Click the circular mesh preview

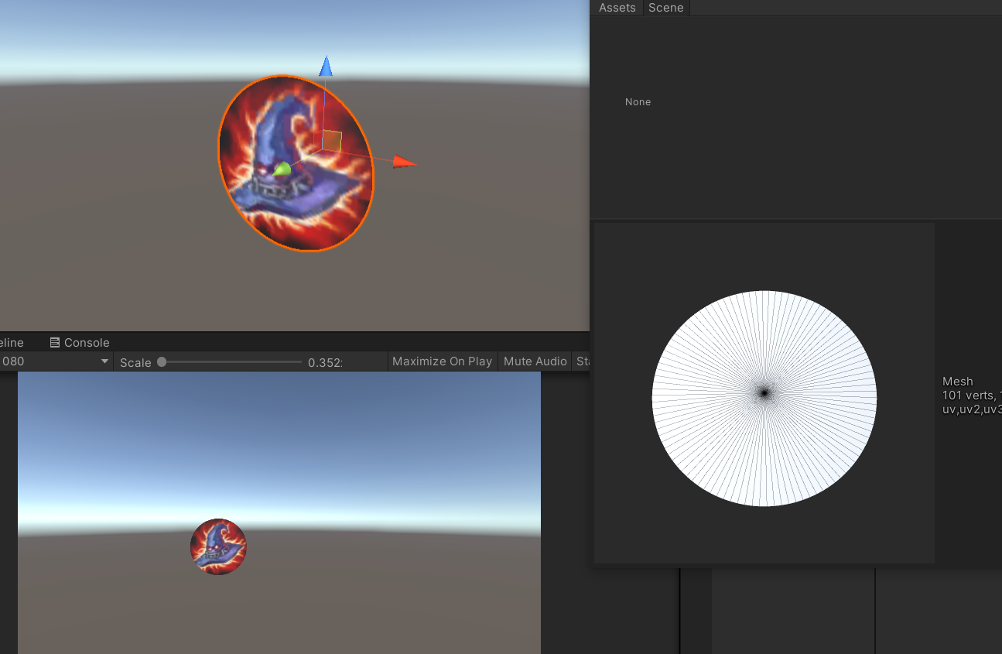coord(764,399)
